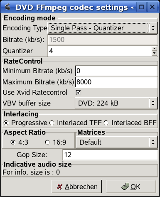Cancel with the Abbrechen button

coord(76,187)
